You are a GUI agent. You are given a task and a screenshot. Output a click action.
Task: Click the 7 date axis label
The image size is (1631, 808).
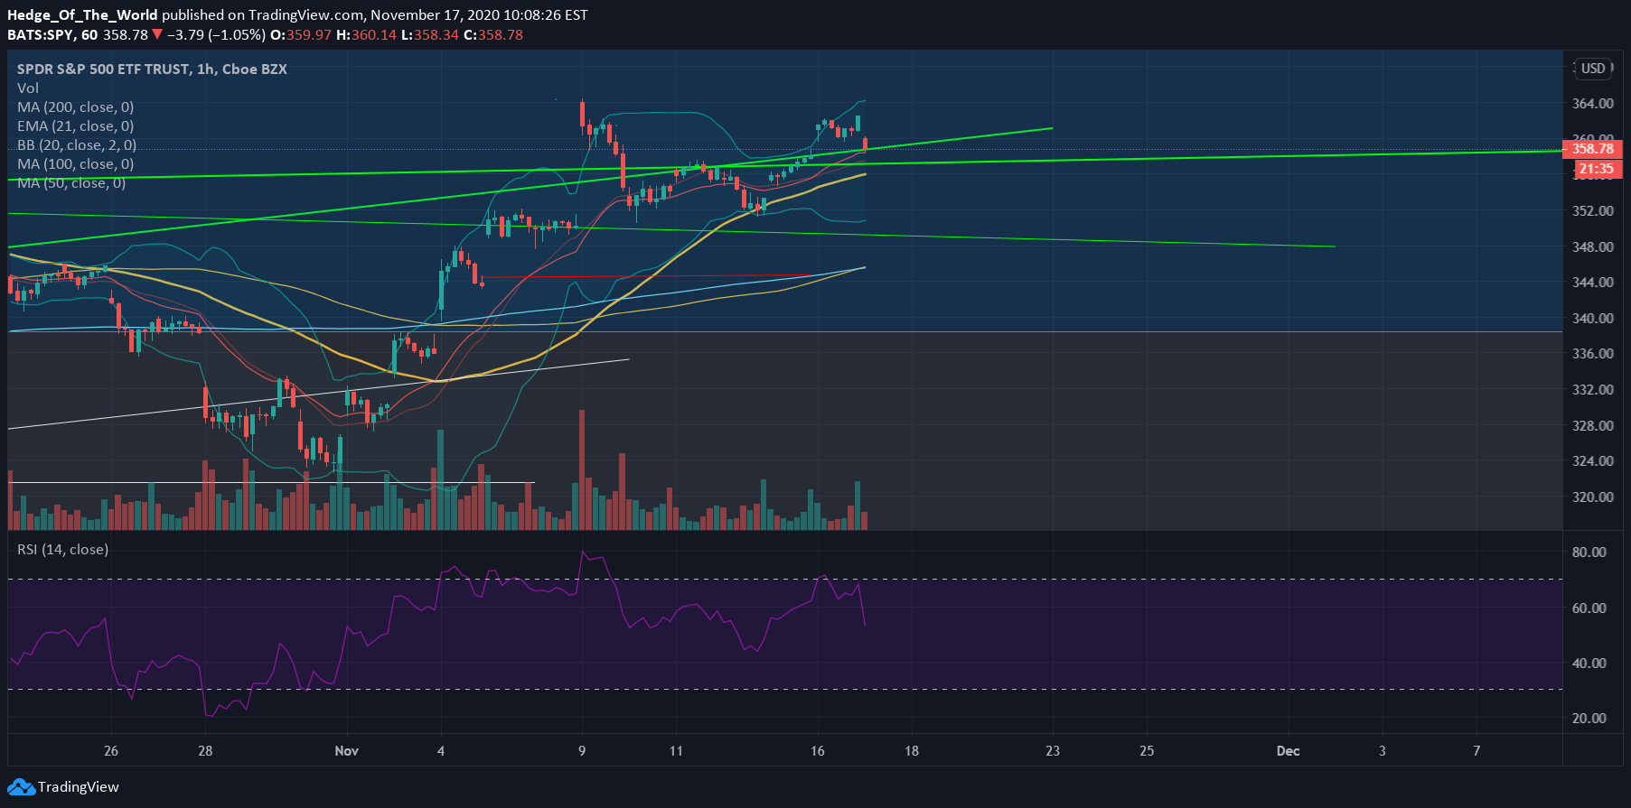coord(1476,751)
